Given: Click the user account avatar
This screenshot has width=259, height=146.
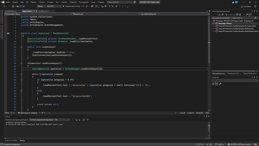Looking at the screenshot, I should point(236,2).
